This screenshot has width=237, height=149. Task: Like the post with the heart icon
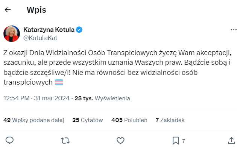tap(120, 141)
